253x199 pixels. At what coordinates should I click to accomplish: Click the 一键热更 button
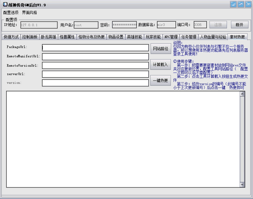coord(161,80)
